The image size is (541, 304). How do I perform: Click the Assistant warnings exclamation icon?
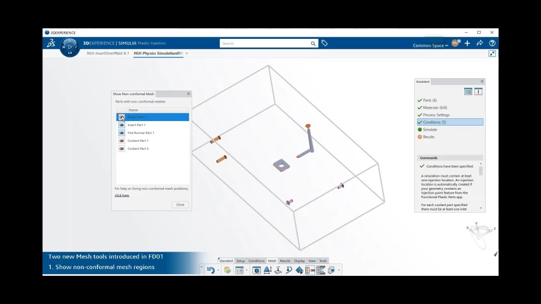478,92
